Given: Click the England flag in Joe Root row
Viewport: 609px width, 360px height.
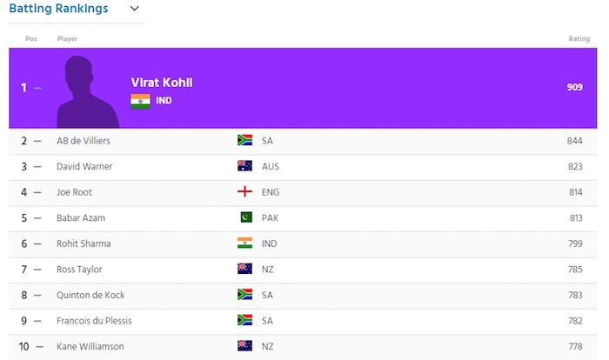Looking at the screenshot, I should [x=244, y=192].
